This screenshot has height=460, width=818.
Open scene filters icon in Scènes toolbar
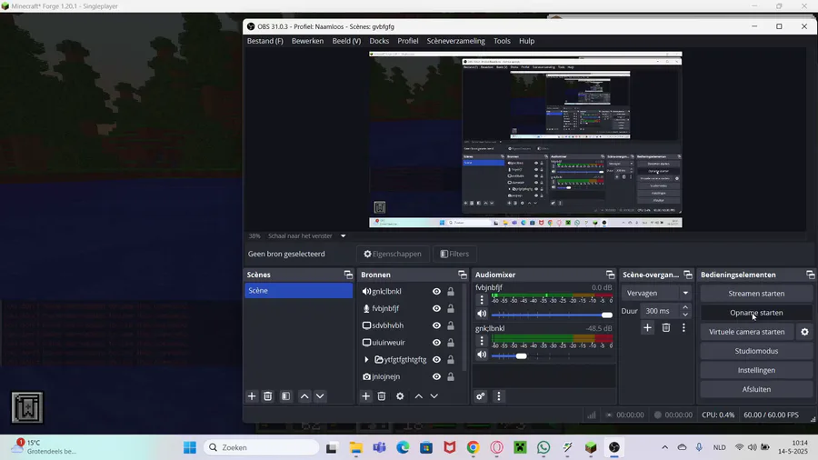(x=286, y=396)
